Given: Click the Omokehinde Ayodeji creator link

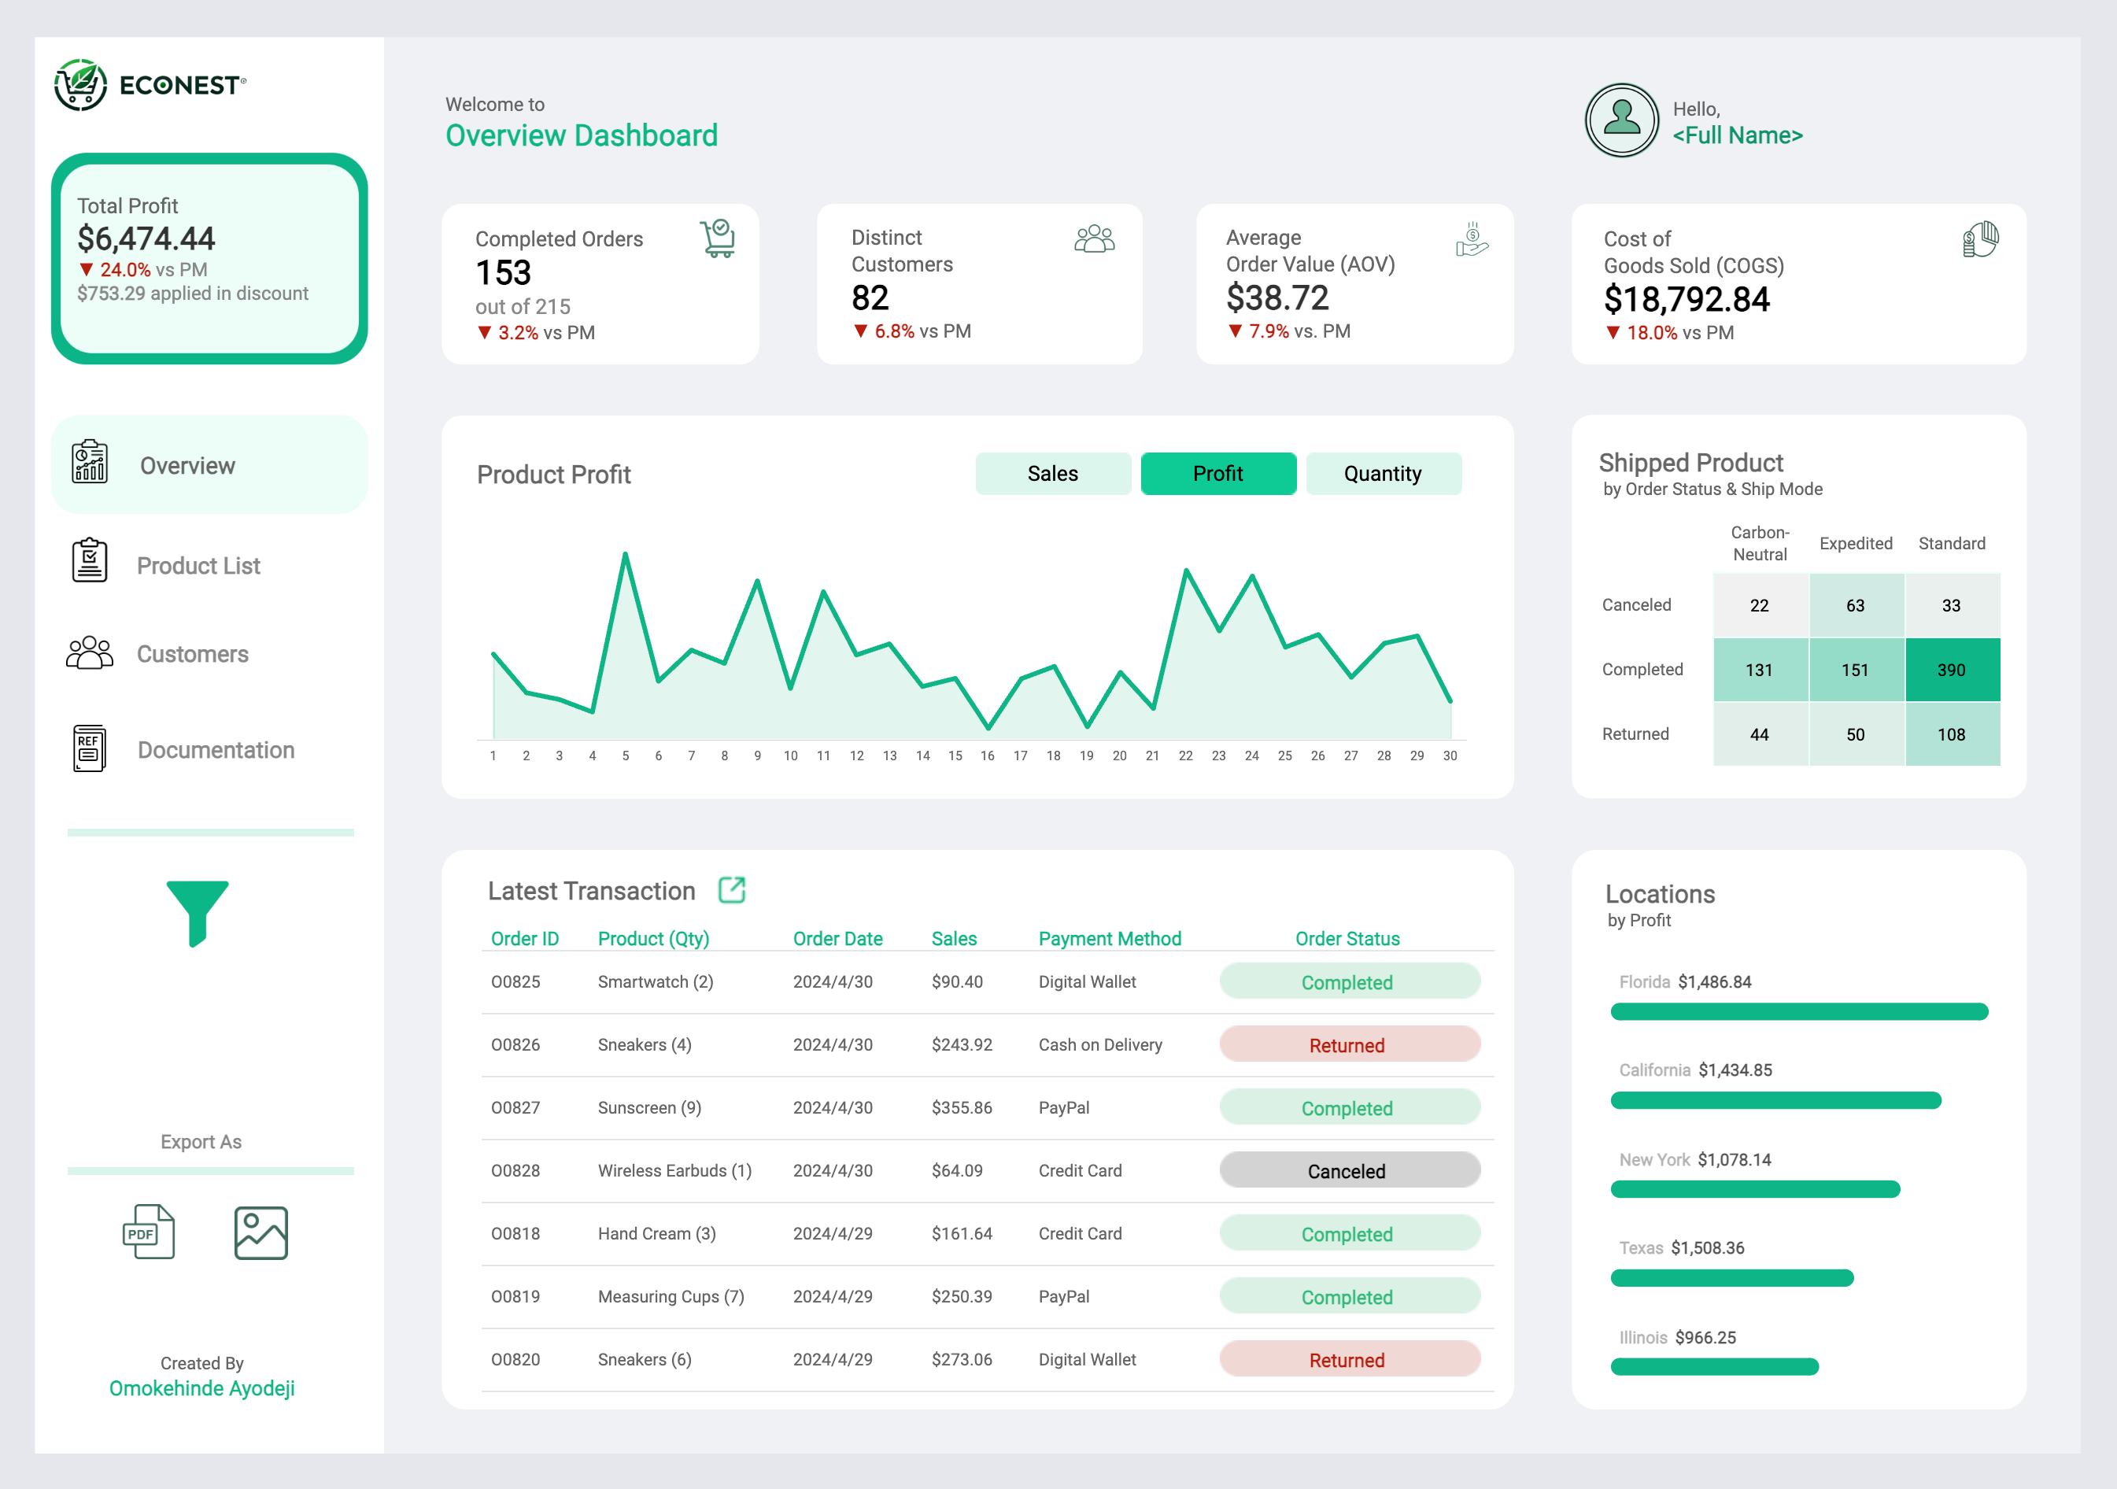Looking at the screenshot, I should (x=202, y=1387).
